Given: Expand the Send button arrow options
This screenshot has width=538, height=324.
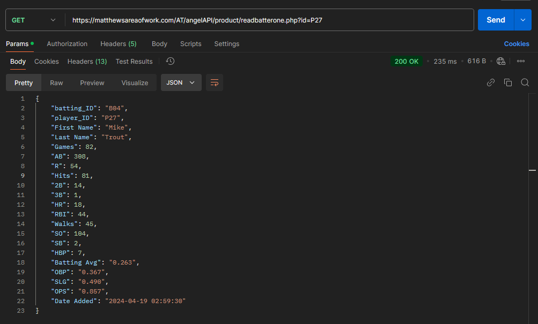Looking at the screenshot, I should tap(523, 20).
